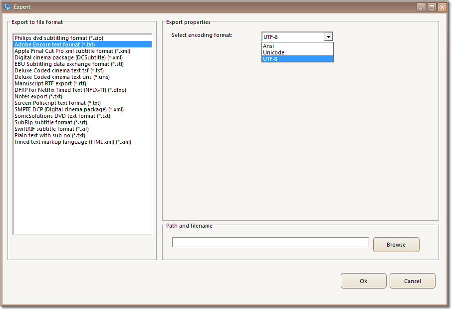Choose Apple Final Cut Pro xml subtitle format

coord(72,51)
